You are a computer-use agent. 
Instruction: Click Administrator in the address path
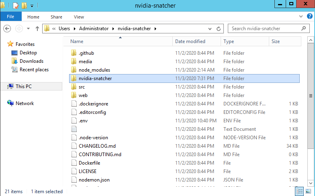(94, 29)
